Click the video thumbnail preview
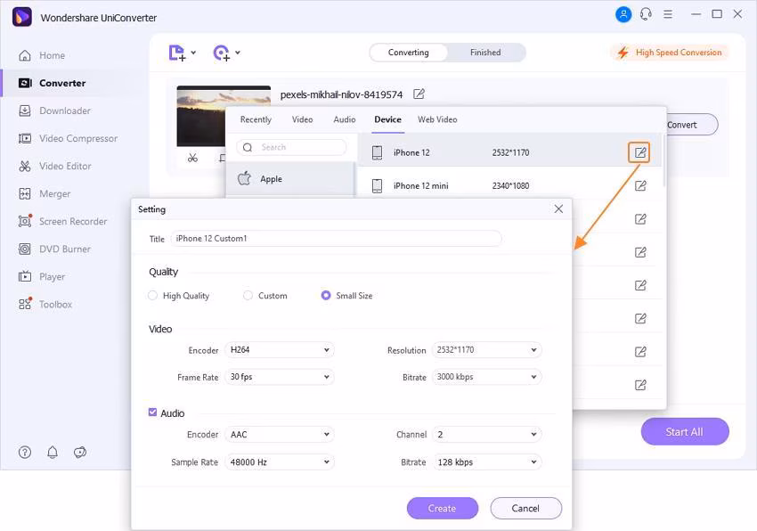757x531 pixels. click(224, 116)
